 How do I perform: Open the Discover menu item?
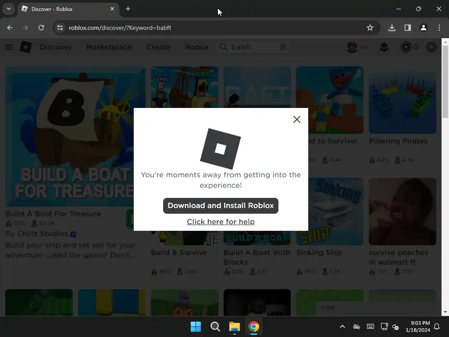[56, 47]
